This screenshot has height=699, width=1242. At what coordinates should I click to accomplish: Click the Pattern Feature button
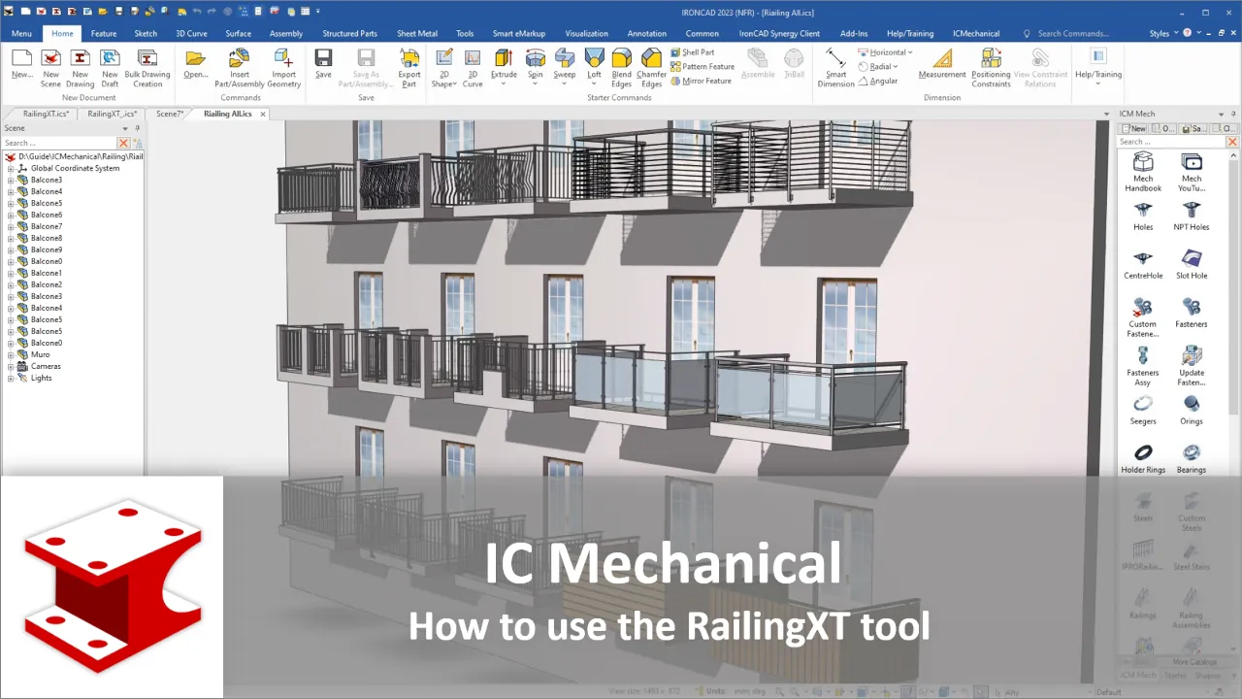pos(702,67)
